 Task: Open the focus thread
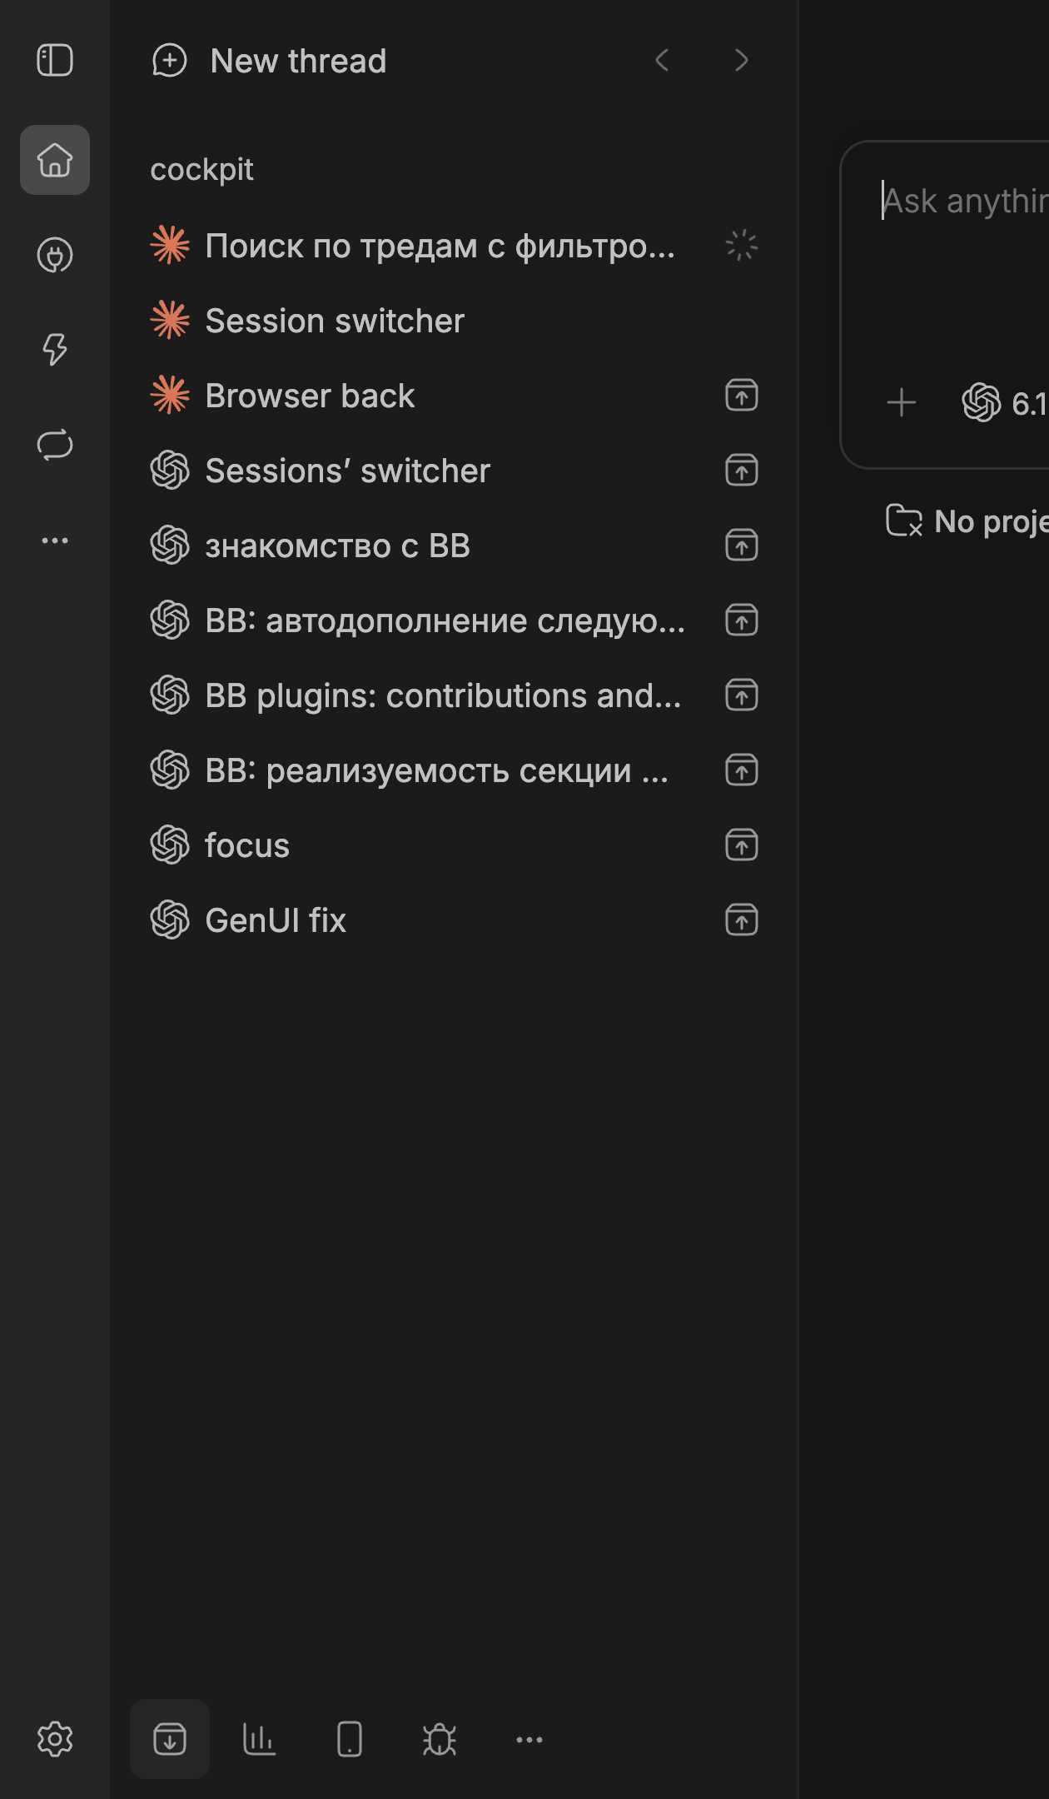click(x=454, y=845)
